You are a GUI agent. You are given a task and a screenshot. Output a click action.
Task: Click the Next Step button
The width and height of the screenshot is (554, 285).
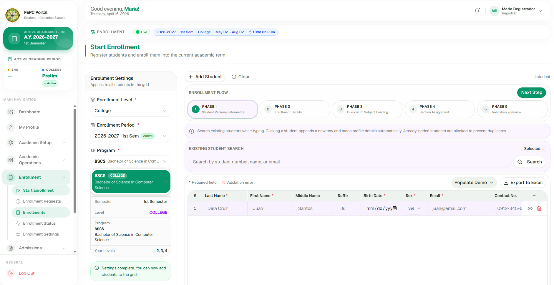pos(531,92)
